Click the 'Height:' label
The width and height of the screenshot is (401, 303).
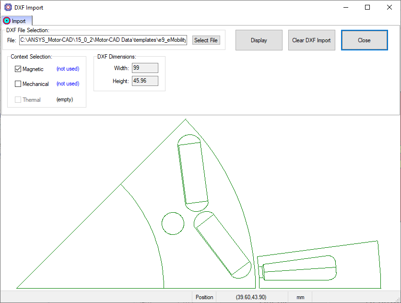[121, 81]
